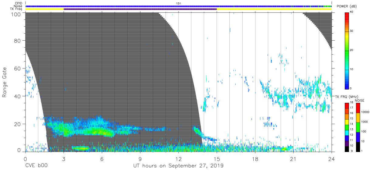
Task: Click the Range Gate axis title
Action: click(5, 82)
